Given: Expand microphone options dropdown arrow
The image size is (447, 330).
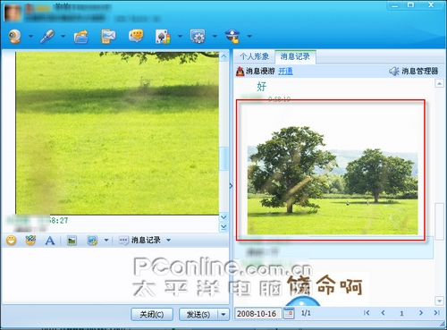Looking at the screenshot, I should (x=63, y=37).
